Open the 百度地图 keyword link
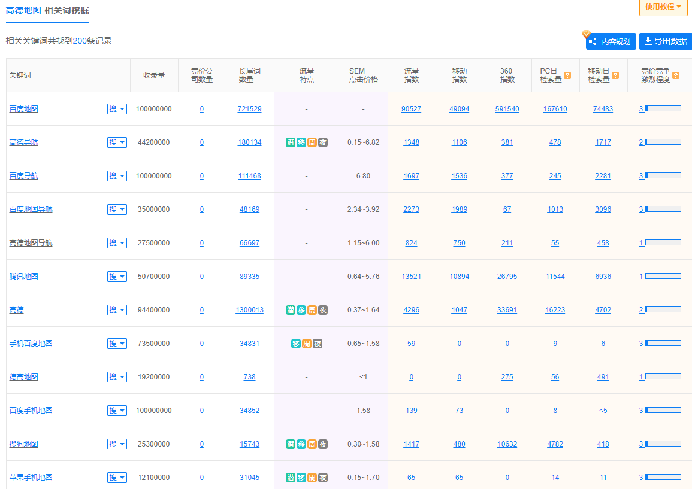This screenshot has width=692, height=489. coord(24,109)
